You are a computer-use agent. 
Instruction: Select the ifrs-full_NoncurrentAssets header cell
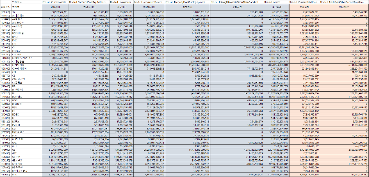click(149, 2)
